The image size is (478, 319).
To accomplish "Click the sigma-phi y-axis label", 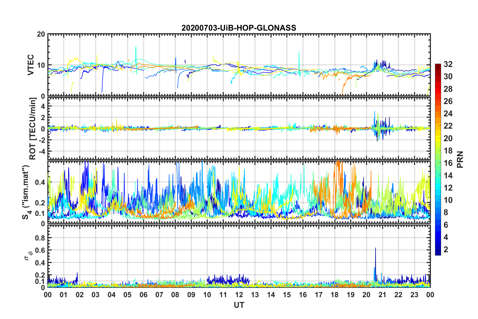I will (x=29, y=256).
